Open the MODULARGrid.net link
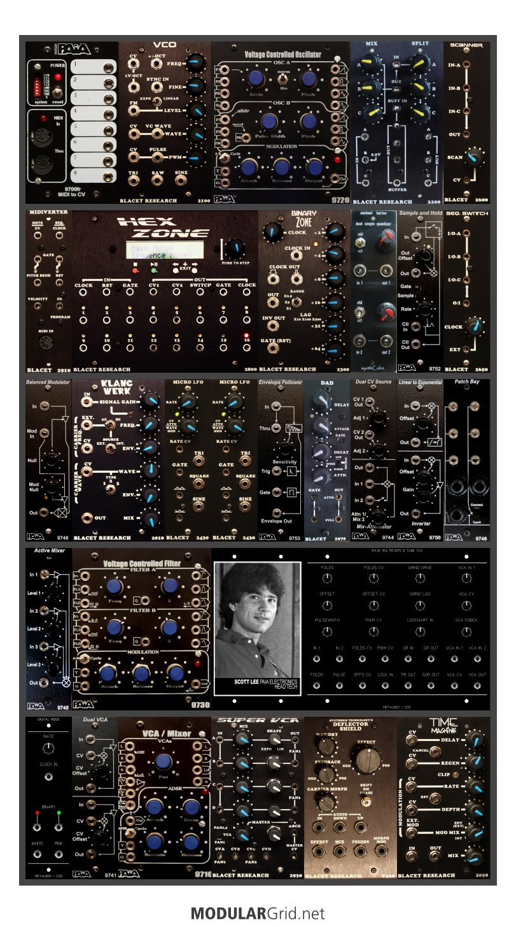Image resolution: width=516 pixels, height=927 pixels. tap(258, 913)
